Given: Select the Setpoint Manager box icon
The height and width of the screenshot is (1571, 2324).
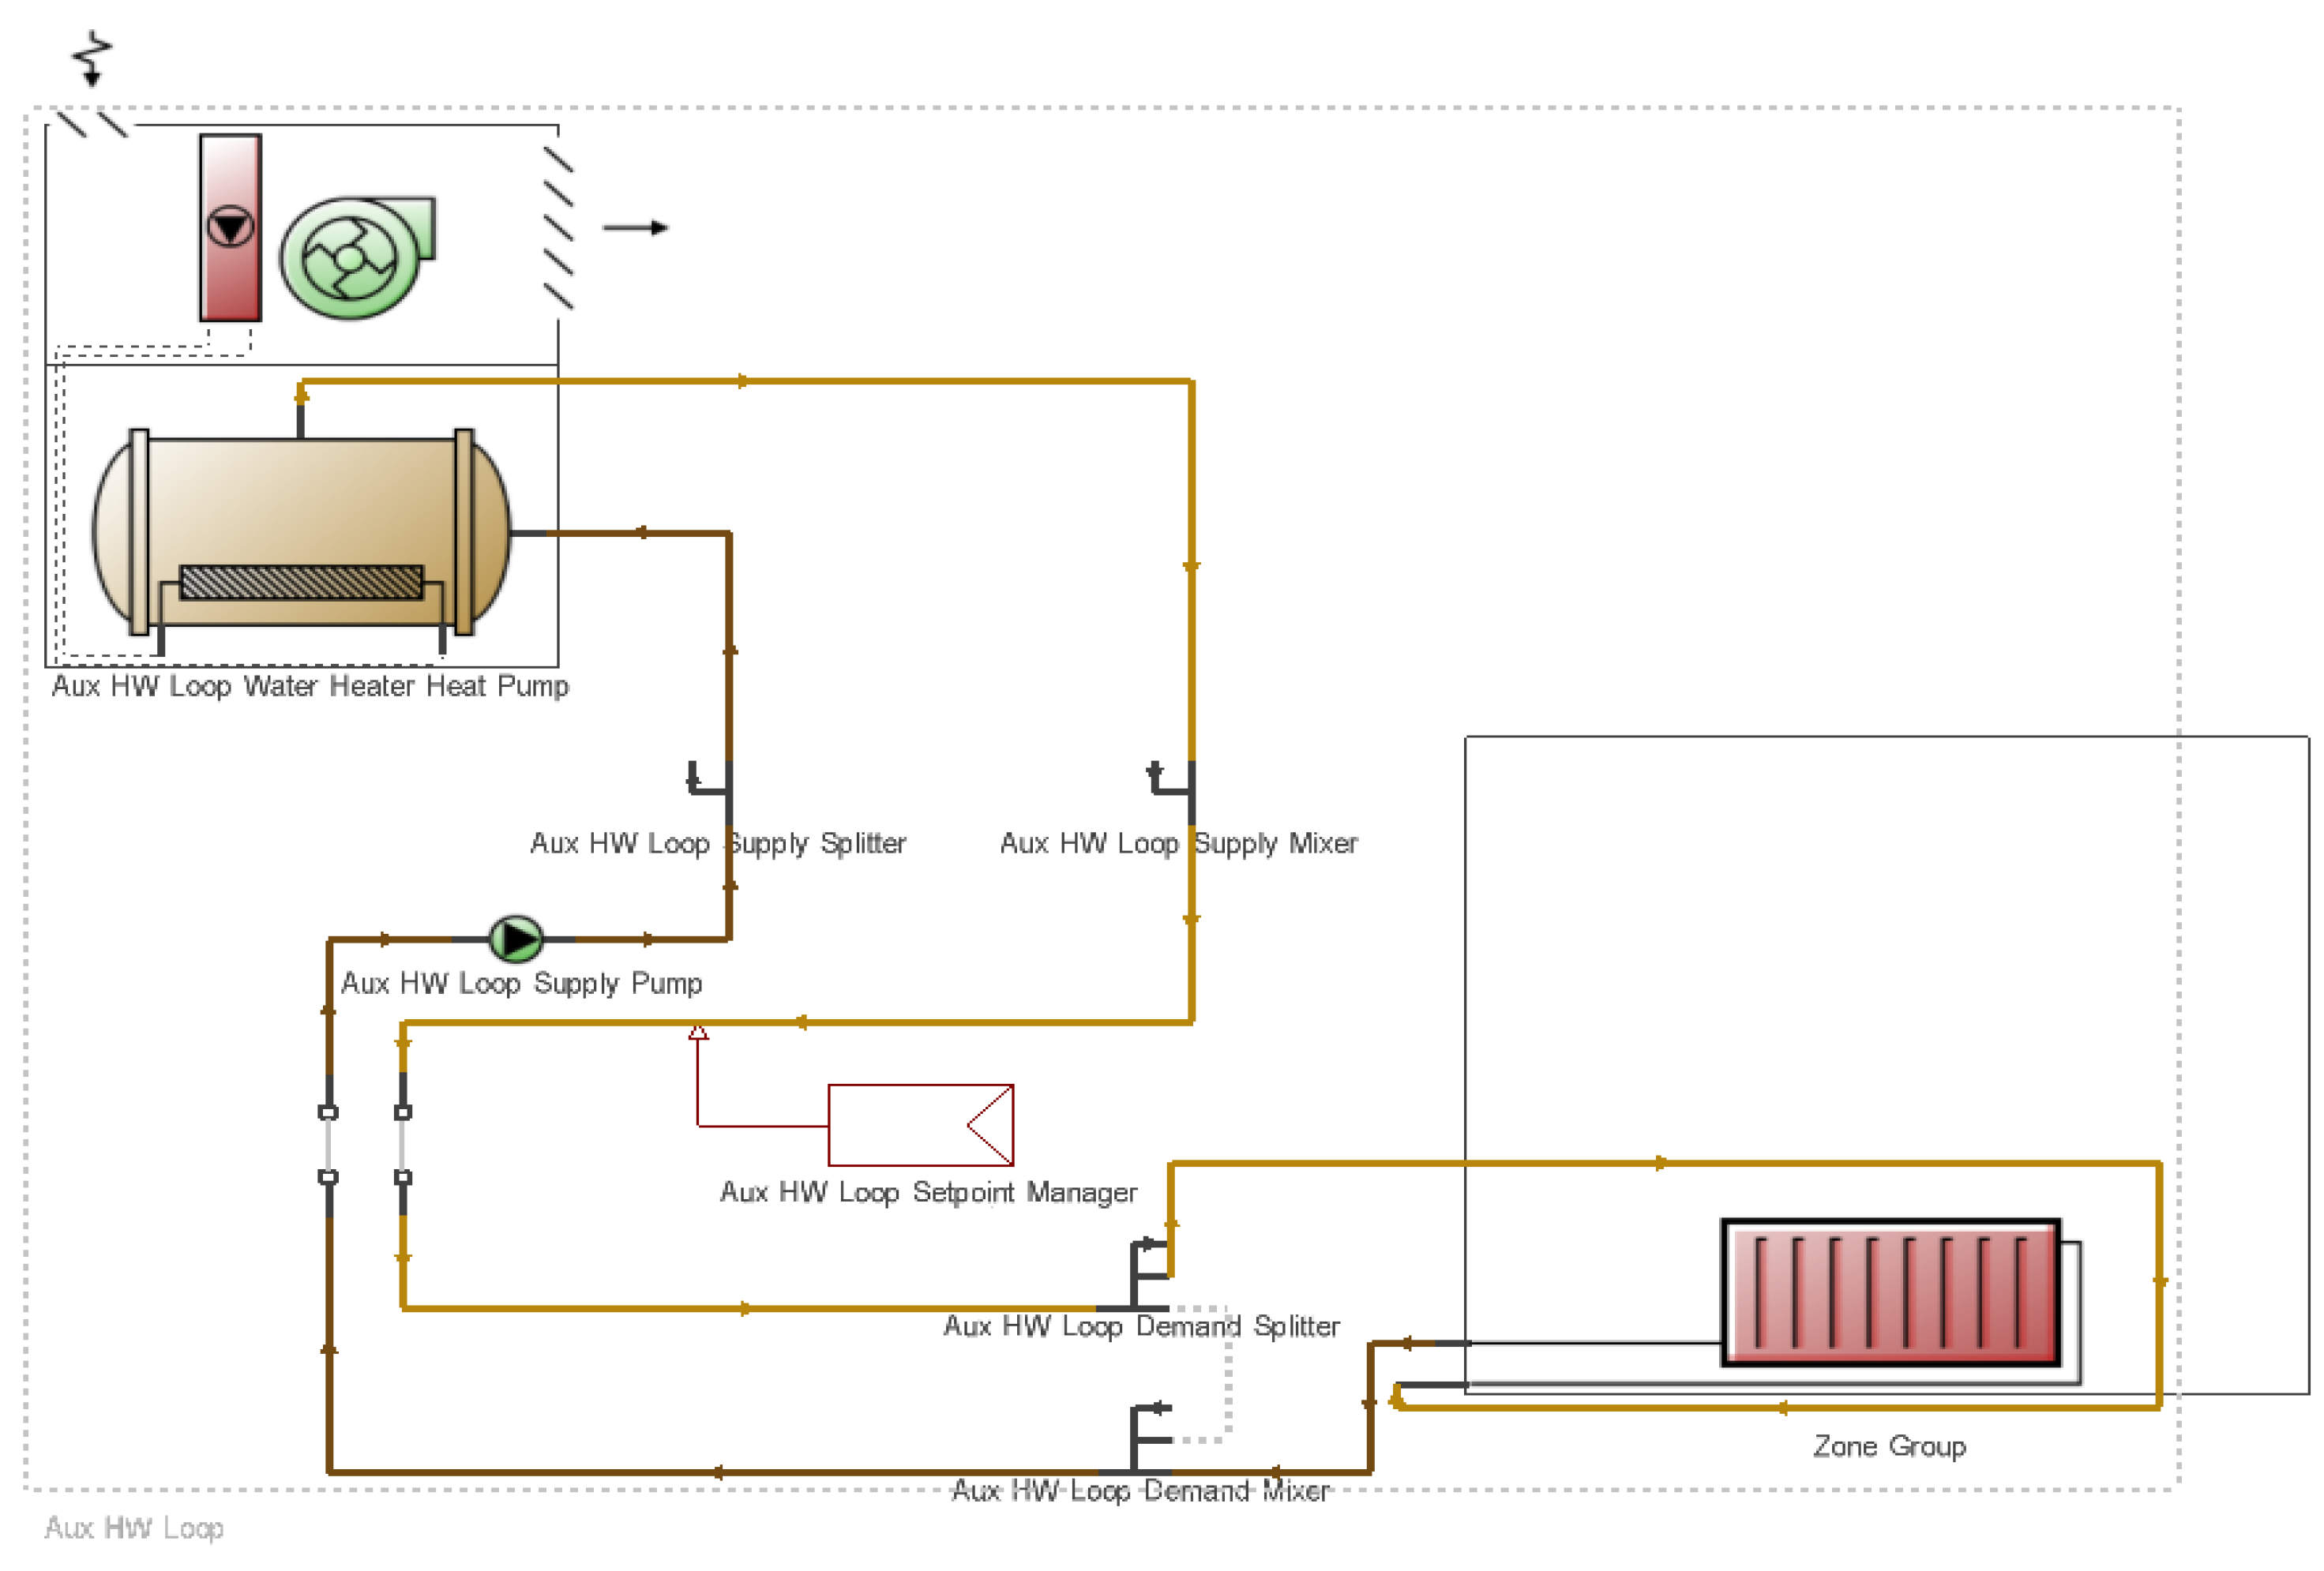Looking at the screenshot, I should 920,1124.
